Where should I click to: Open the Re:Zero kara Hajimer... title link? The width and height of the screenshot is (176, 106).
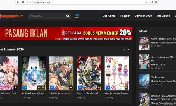click(x=34, y=93)
